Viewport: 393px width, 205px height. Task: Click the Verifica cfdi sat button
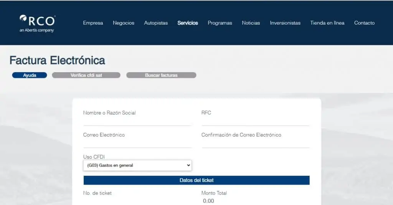tap(86, 75)
